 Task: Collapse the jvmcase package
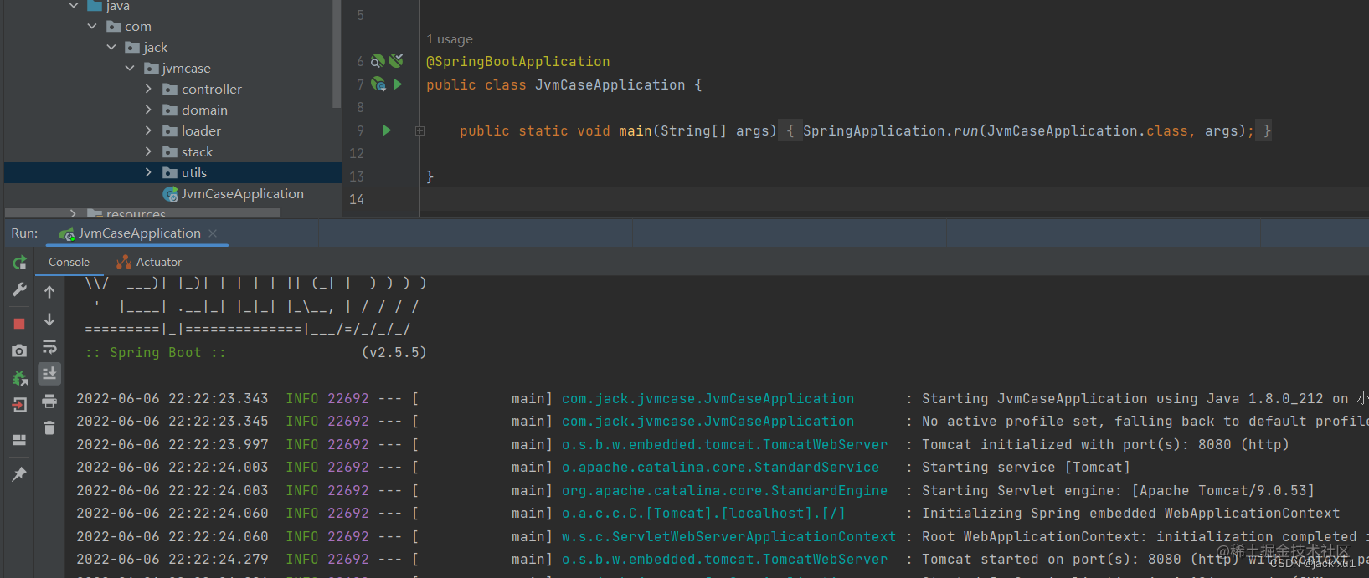click(130, 68)
